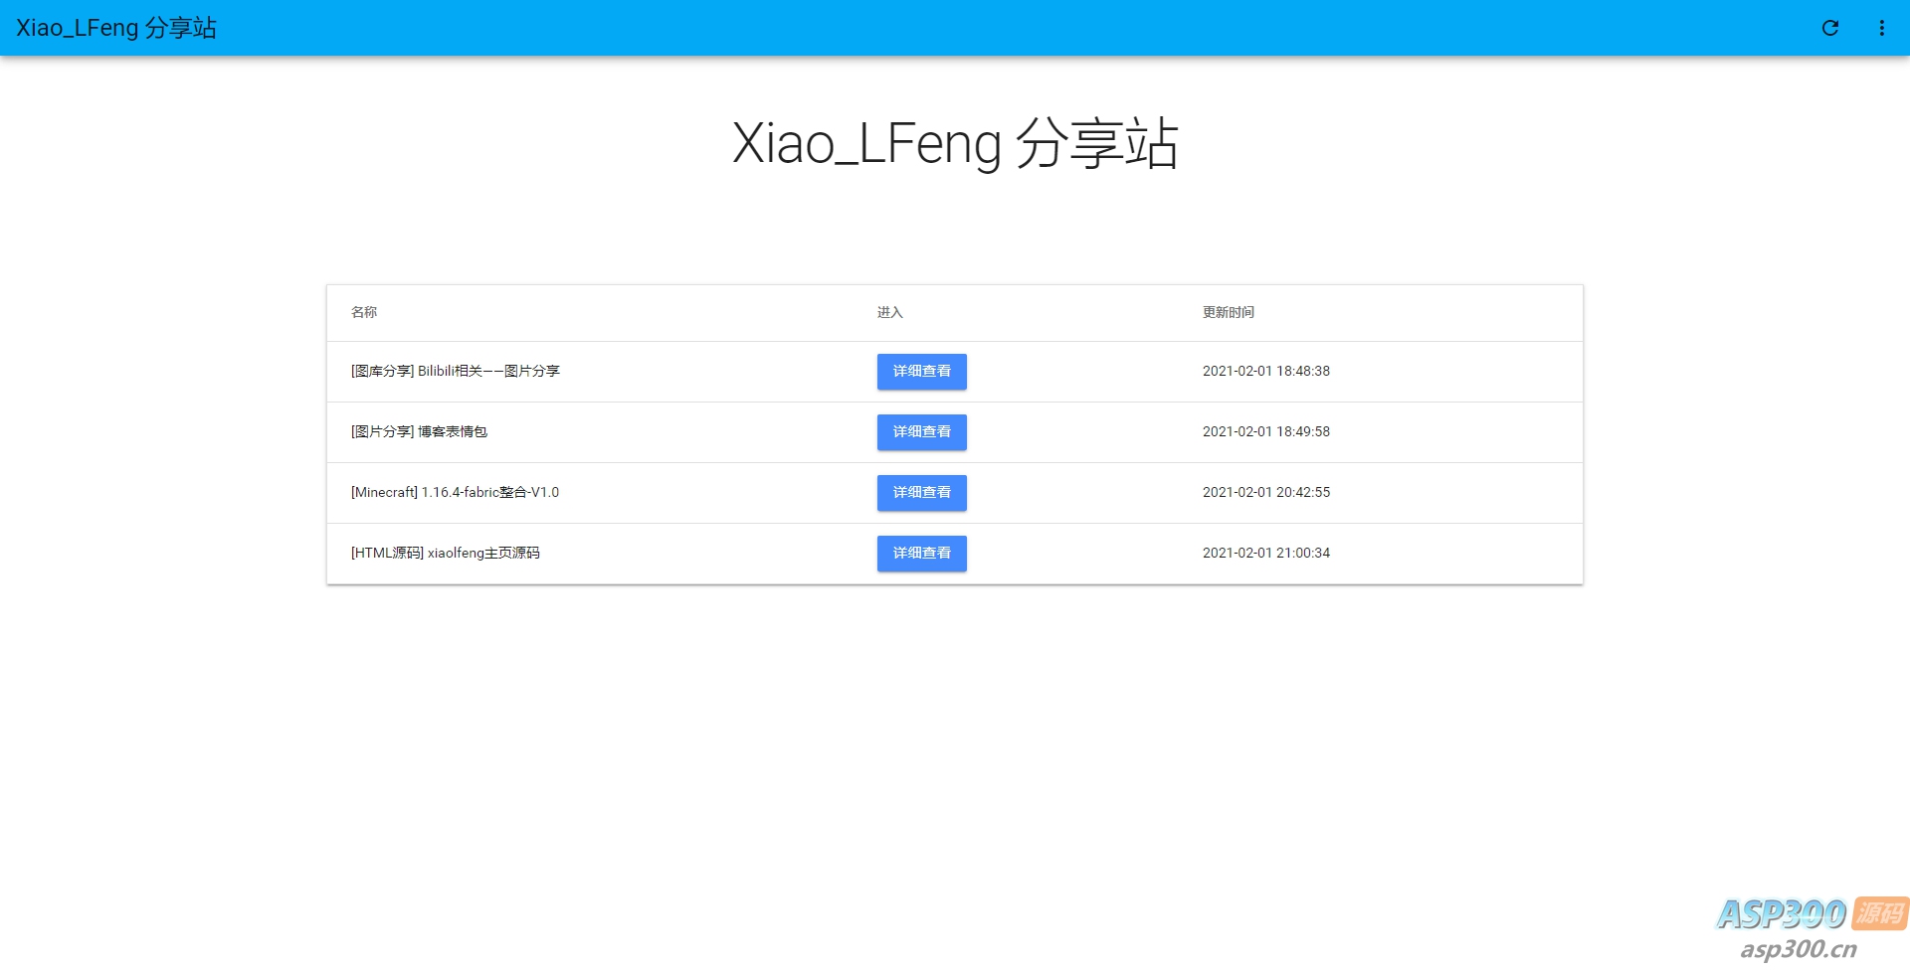Image resolution: width=1910 pixels, height=971 pixels.
Task: Click the 更新时间 column header
Action: pyautogui.click(x=1229, y=312)
